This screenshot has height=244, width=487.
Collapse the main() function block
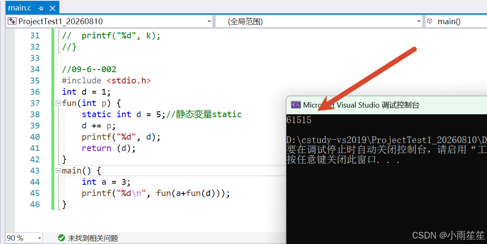(x=58, y=171)
